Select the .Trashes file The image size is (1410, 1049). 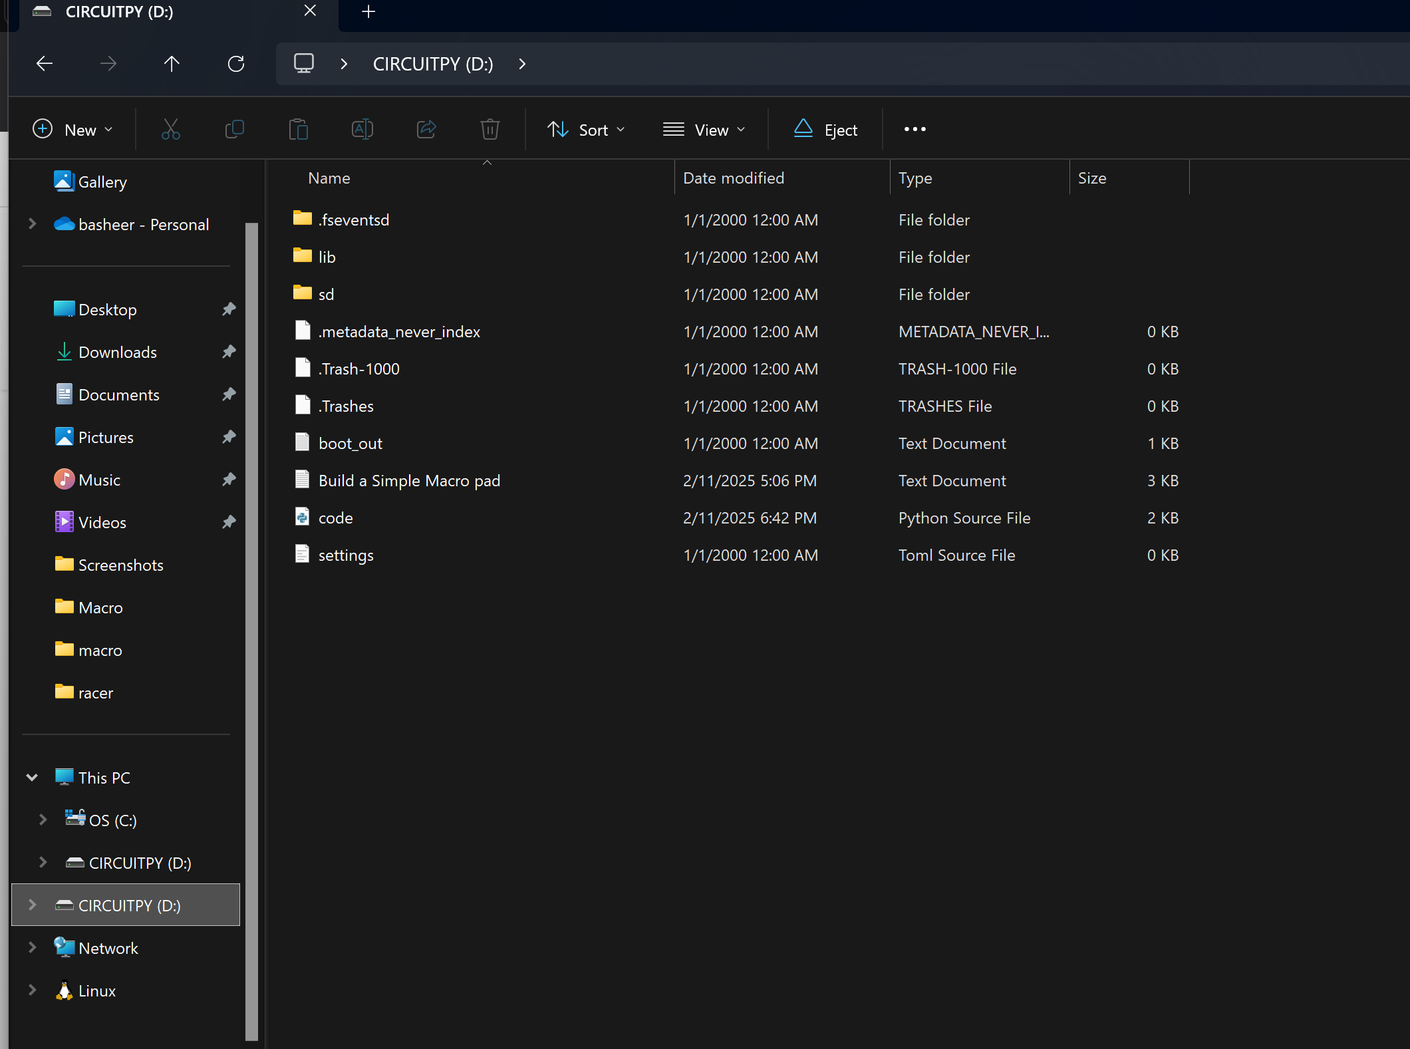click(x=346, y=406)
